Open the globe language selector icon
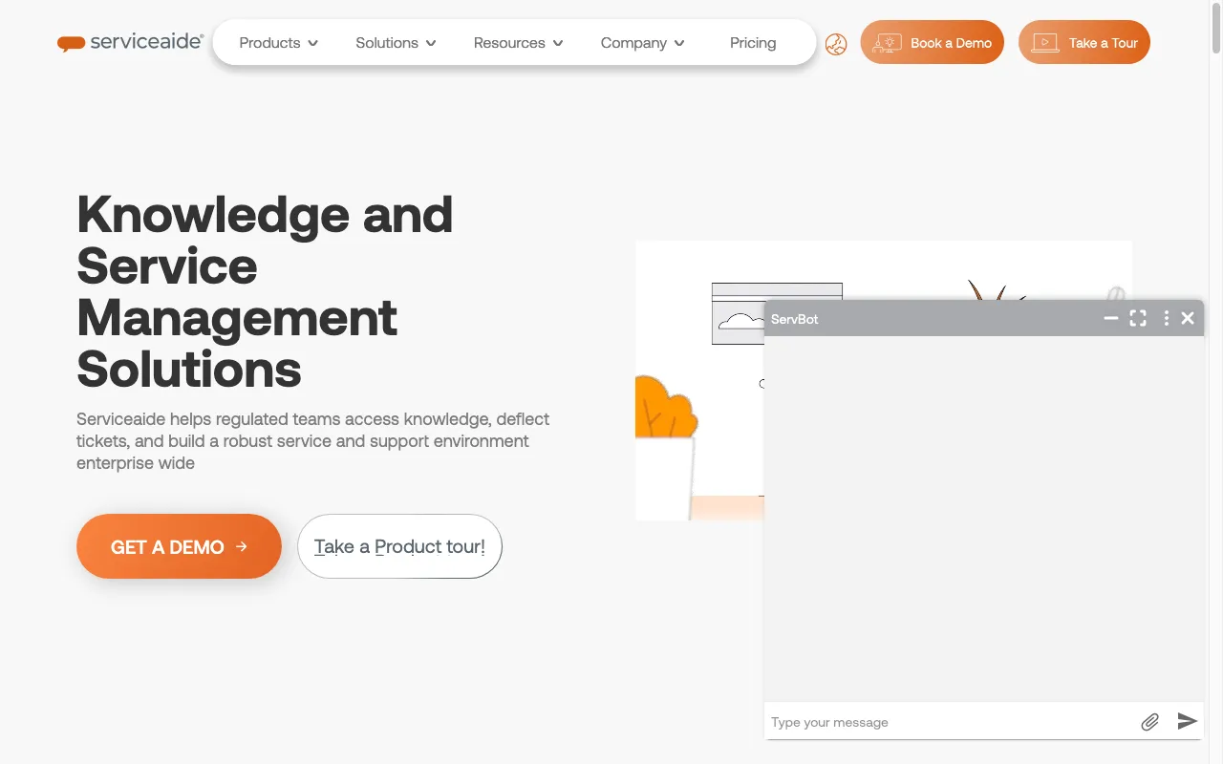Image resolution: width=1223 pixels, height=764 pixels. [836, 44]
